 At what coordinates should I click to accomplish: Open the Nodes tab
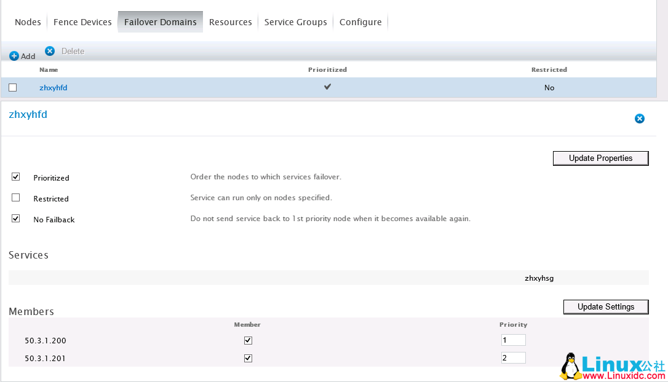point(28,22)
